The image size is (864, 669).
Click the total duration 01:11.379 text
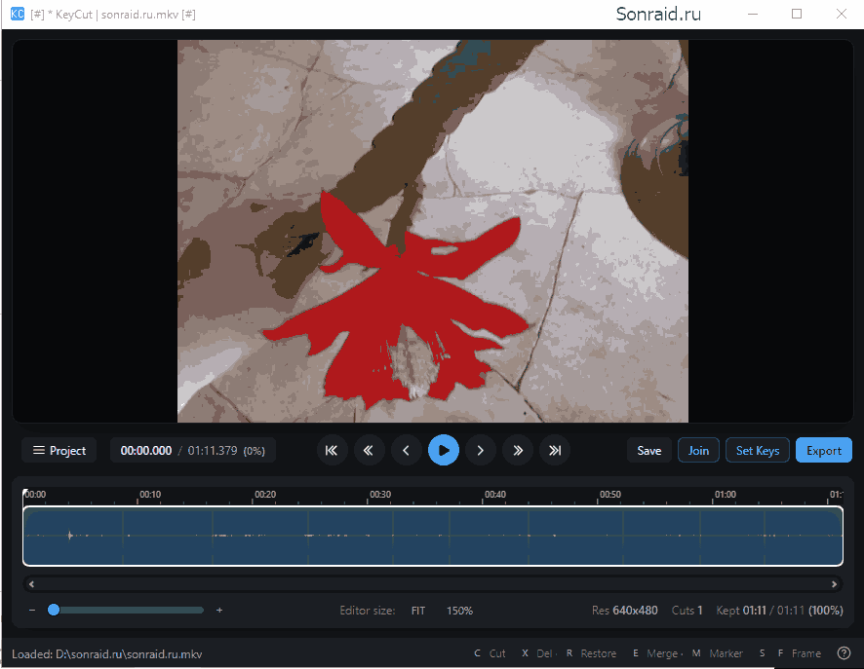pyautogui.click(x=213, y=451)
